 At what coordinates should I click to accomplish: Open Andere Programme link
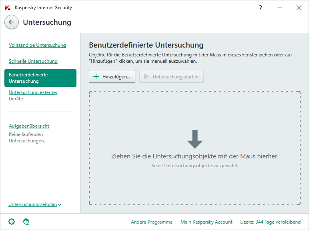pyautogui.click(x=152, y=222)
